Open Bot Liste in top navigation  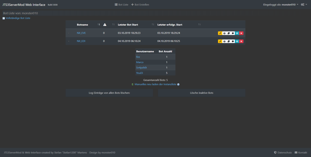pos(121,5)
